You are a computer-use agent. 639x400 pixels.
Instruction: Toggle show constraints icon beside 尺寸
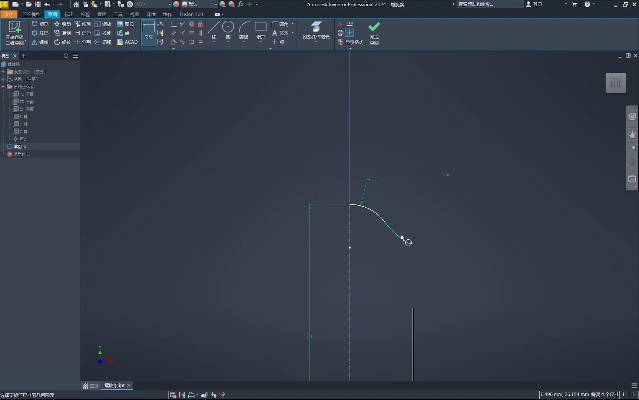[x=160, y=33]
